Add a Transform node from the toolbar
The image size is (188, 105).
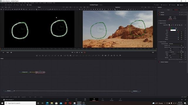point(77,55)
